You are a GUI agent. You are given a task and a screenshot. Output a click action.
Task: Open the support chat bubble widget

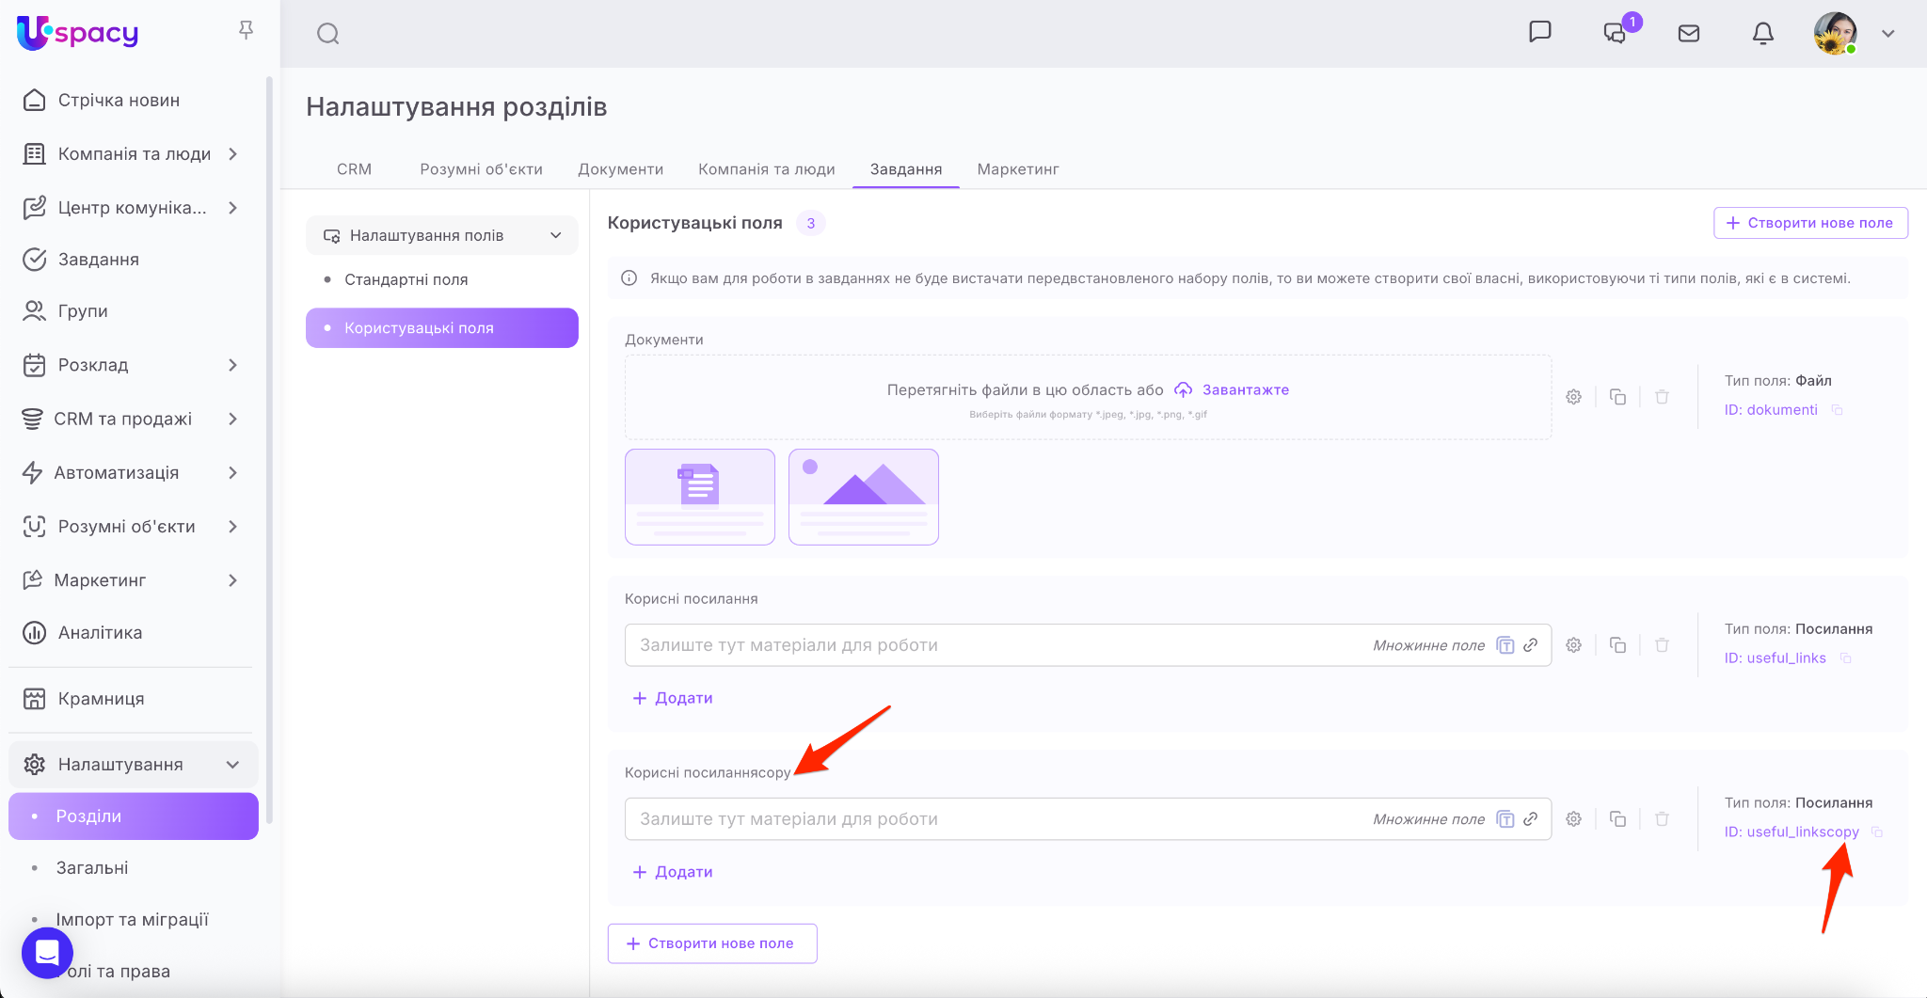click(47, 952)
